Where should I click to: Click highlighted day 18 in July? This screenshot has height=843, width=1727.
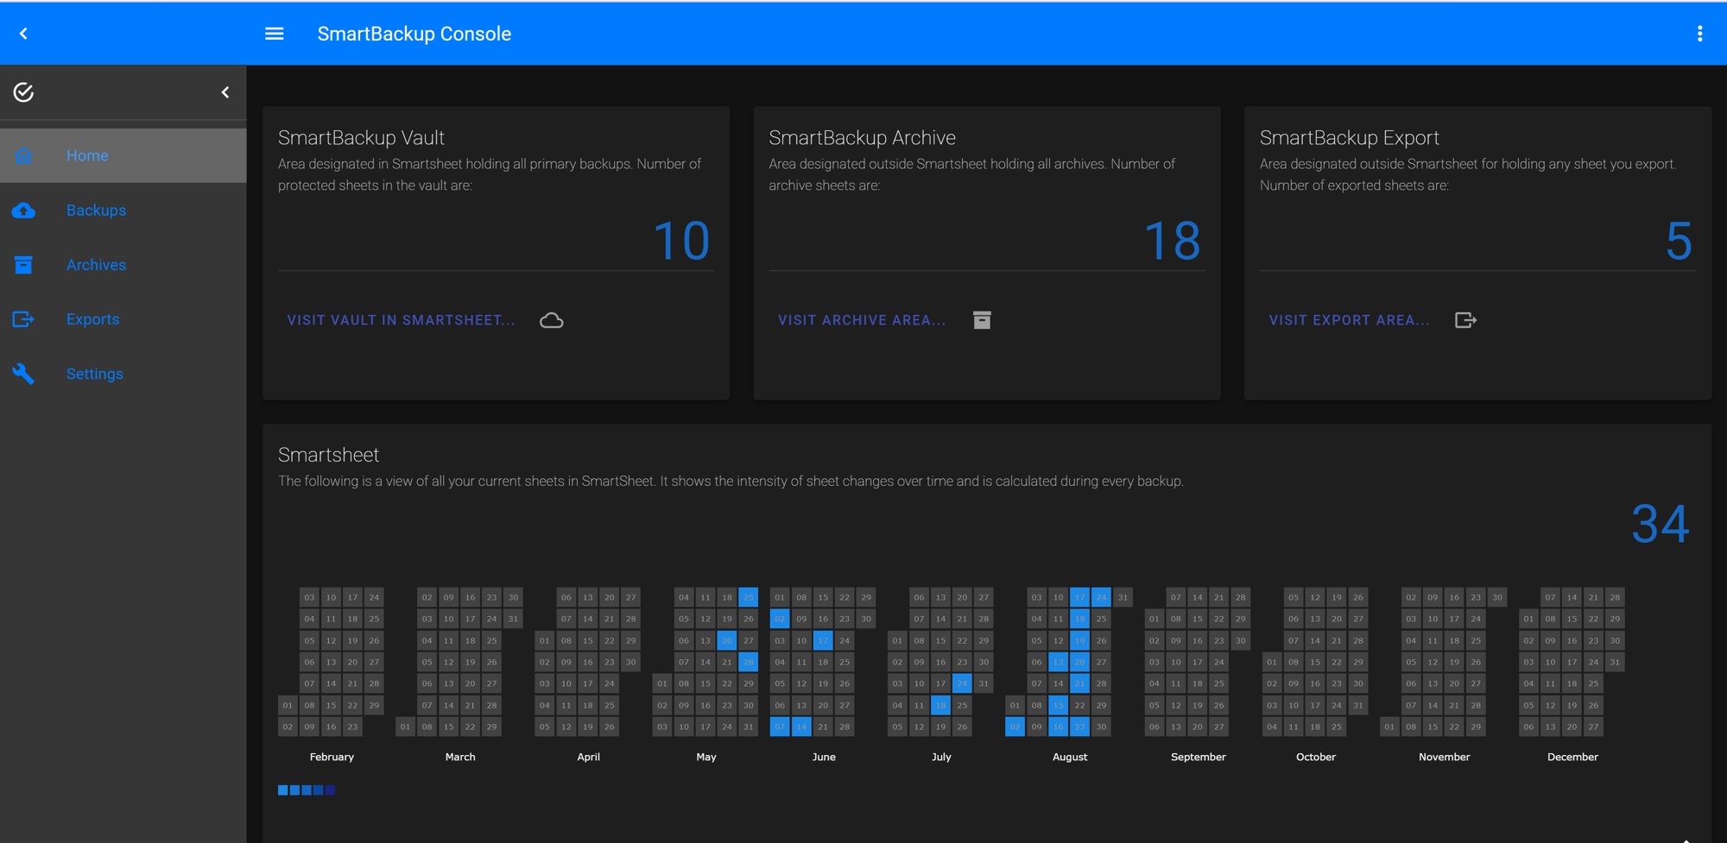940,705
